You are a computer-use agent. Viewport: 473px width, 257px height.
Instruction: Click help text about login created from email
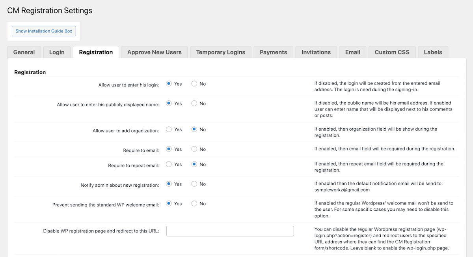pyautogui.click(x=377, y=86)
